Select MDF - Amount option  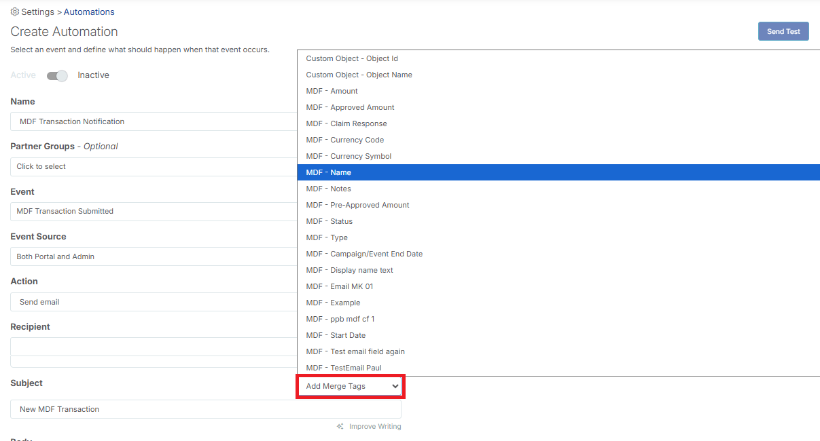pos(558,91)
